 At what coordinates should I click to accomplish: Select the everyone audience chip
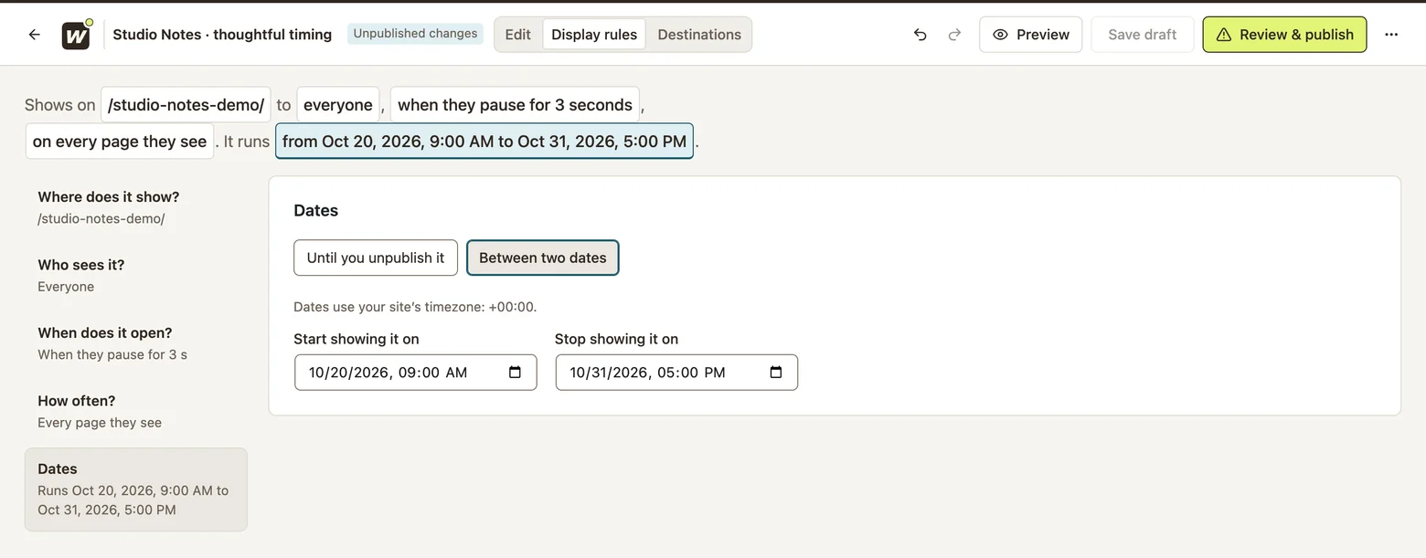click(x=337, y=105)
